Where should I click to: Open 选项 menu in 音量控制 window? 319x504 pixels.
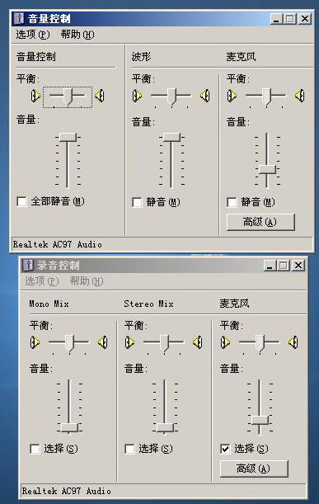[x=33, y=35]
